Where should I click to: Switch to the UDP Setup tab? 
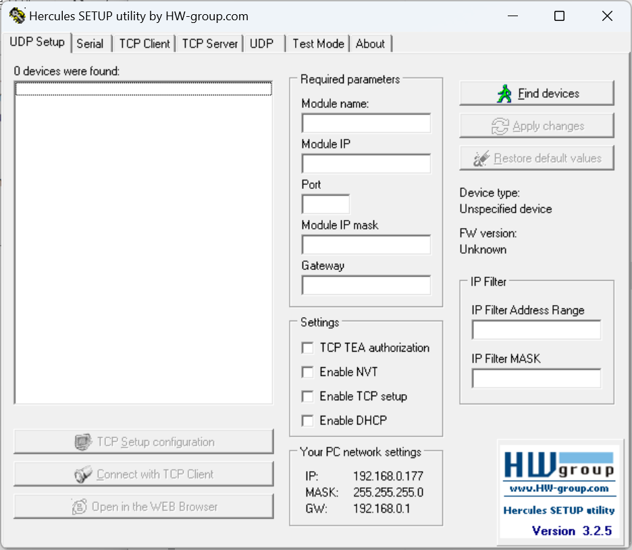click(37, 43)
